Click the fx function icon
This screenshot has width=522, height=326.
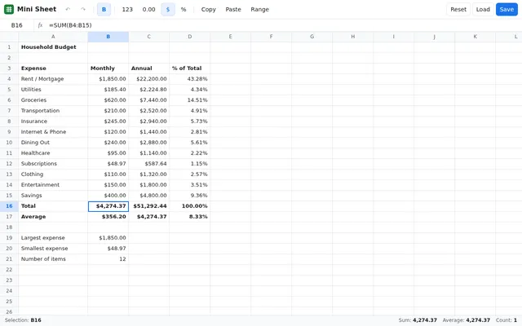coord(40,25)
